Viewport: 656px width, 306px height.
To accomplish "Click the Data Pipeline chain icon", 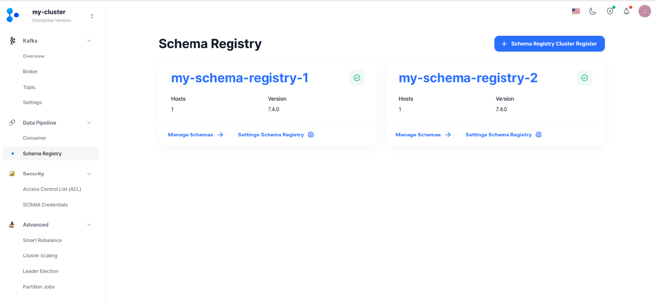I will point(11,123).
